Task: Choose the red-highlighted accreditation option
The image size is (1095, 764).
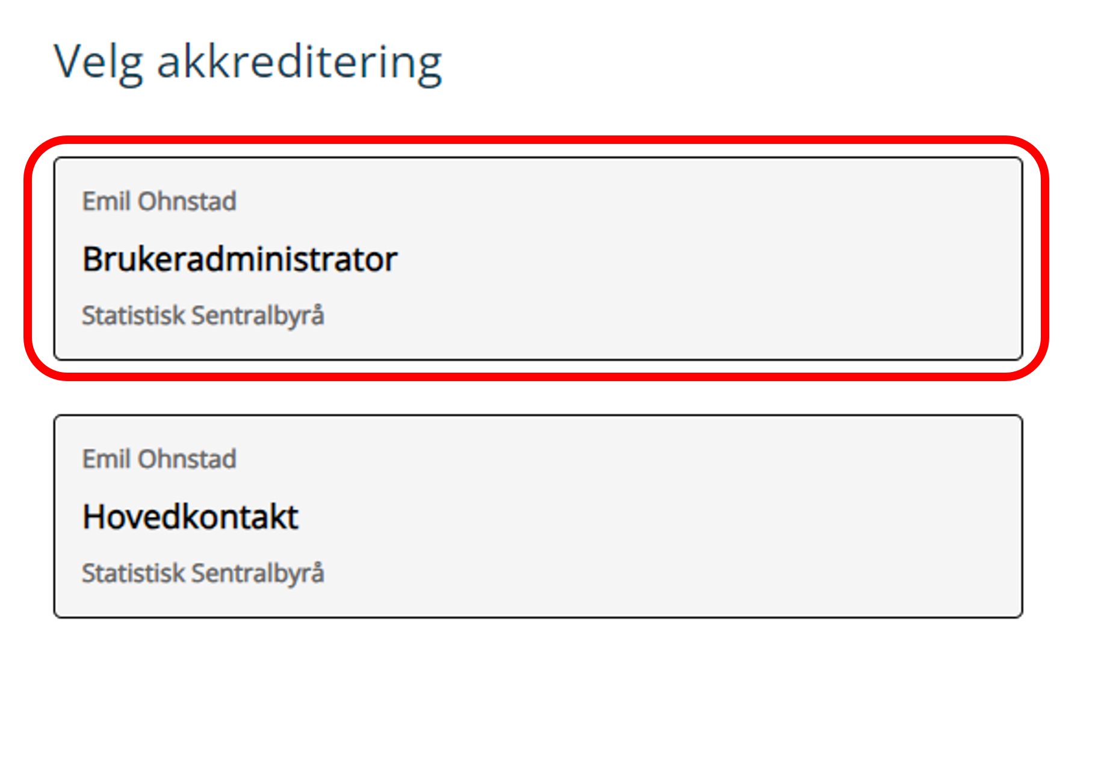Action: [538, 259]
